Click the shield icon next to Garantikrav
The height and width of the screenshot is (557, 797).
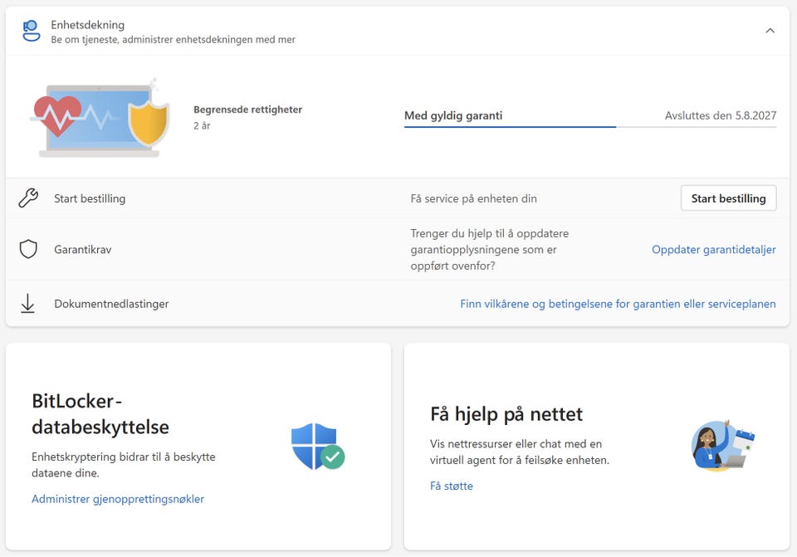pos(28,249)
